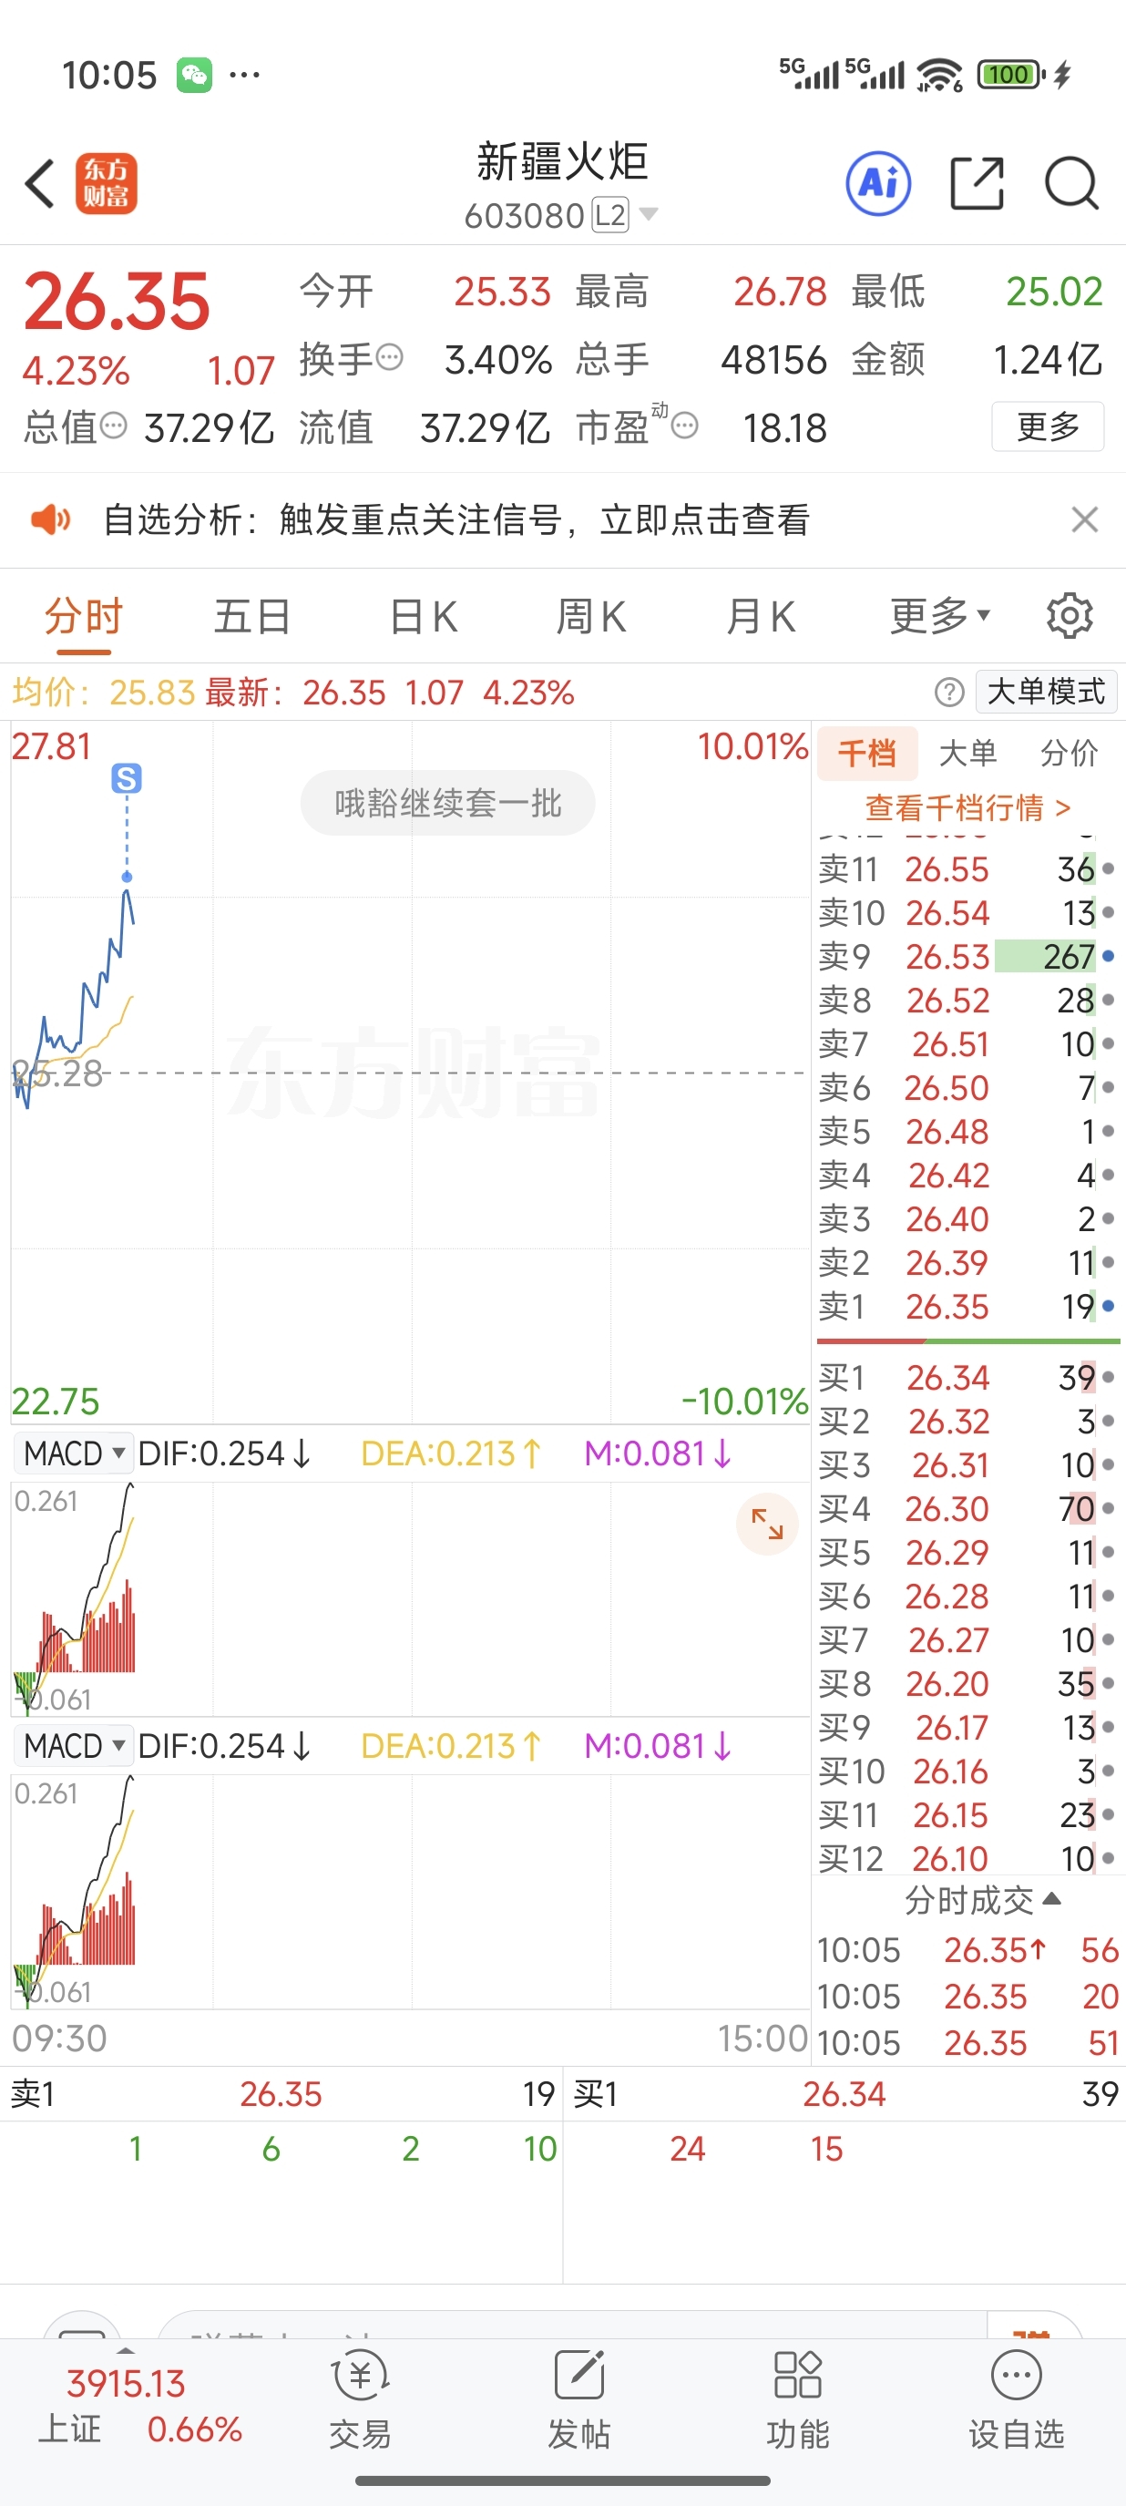This screenshot has height=2506, width=1126.
Task: Open chart settings gear icon
Action: point(1070,616)
